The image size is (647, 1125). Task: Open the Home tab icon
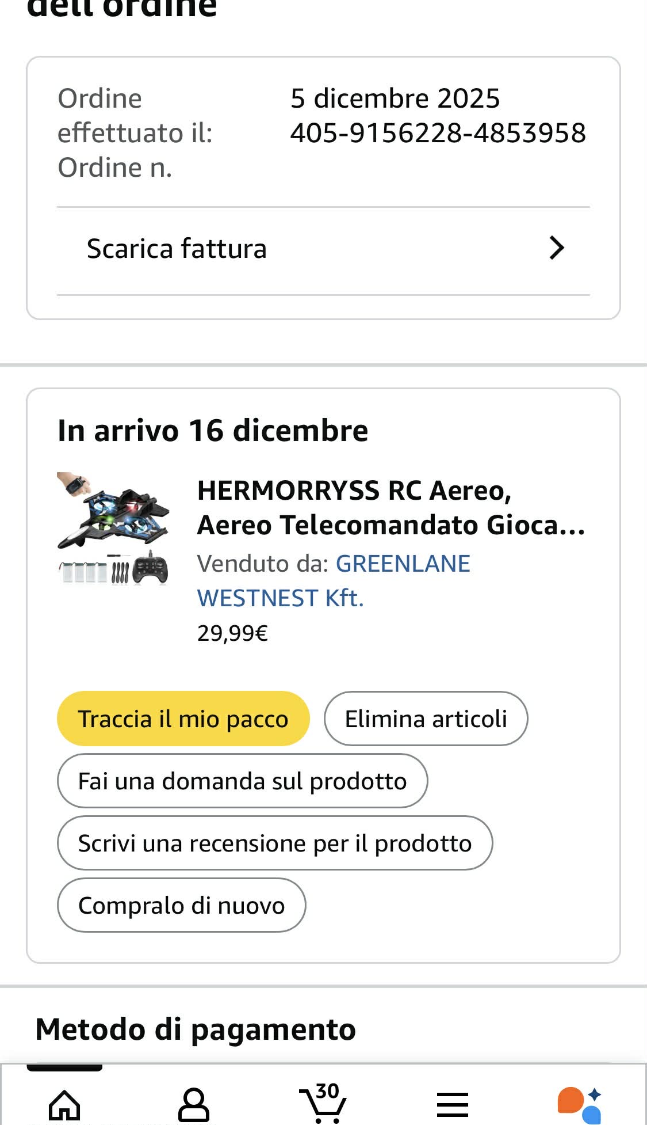64,1104
